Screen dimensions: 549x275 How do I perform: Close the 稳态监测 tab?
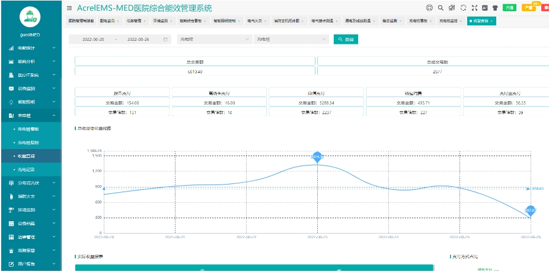click(400, 21)
